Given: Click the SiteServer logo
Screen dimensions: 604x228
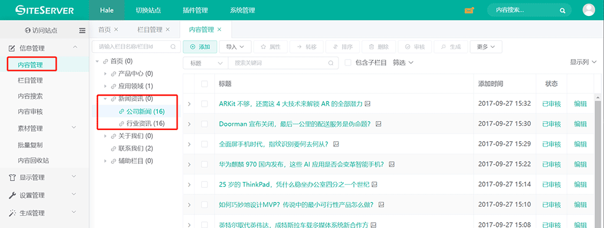Looking at the screenshot, I should [44, 11].
